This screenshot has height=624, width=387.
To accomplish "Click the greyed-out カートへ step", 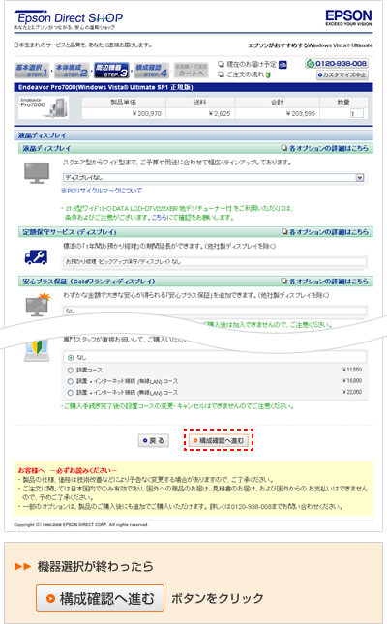I will 192,70.
